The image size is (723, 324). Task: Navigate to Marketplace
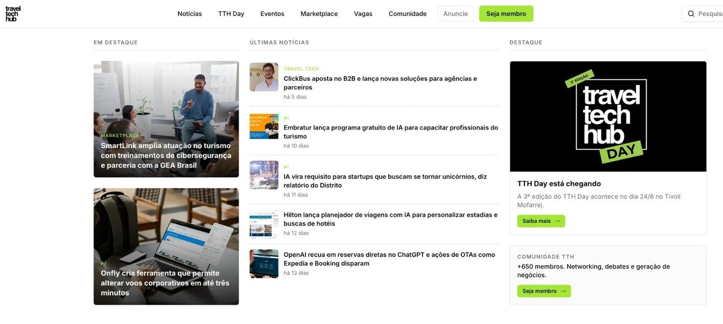[319, 14]
